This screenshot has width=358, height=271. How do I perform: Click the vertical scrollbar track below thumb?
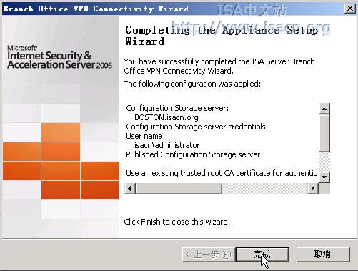(324, 162)
